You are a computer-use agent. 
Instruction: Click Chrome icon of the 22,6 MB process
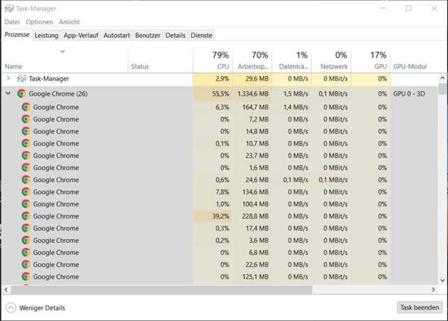coord(26,265)
